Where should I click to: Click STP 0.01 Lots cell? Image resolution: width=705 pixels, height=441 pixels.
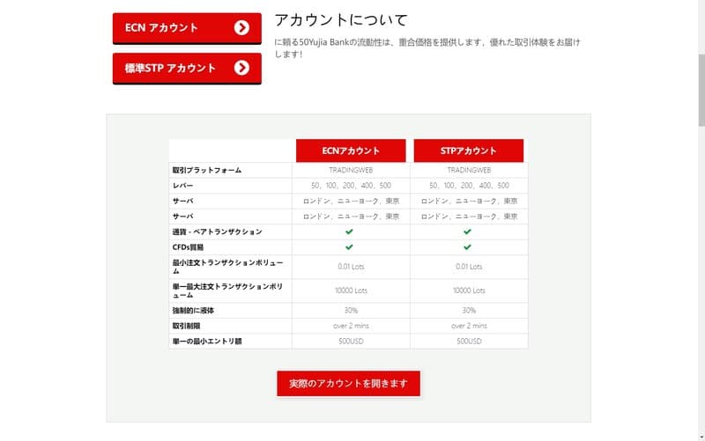tap(469, 267)
